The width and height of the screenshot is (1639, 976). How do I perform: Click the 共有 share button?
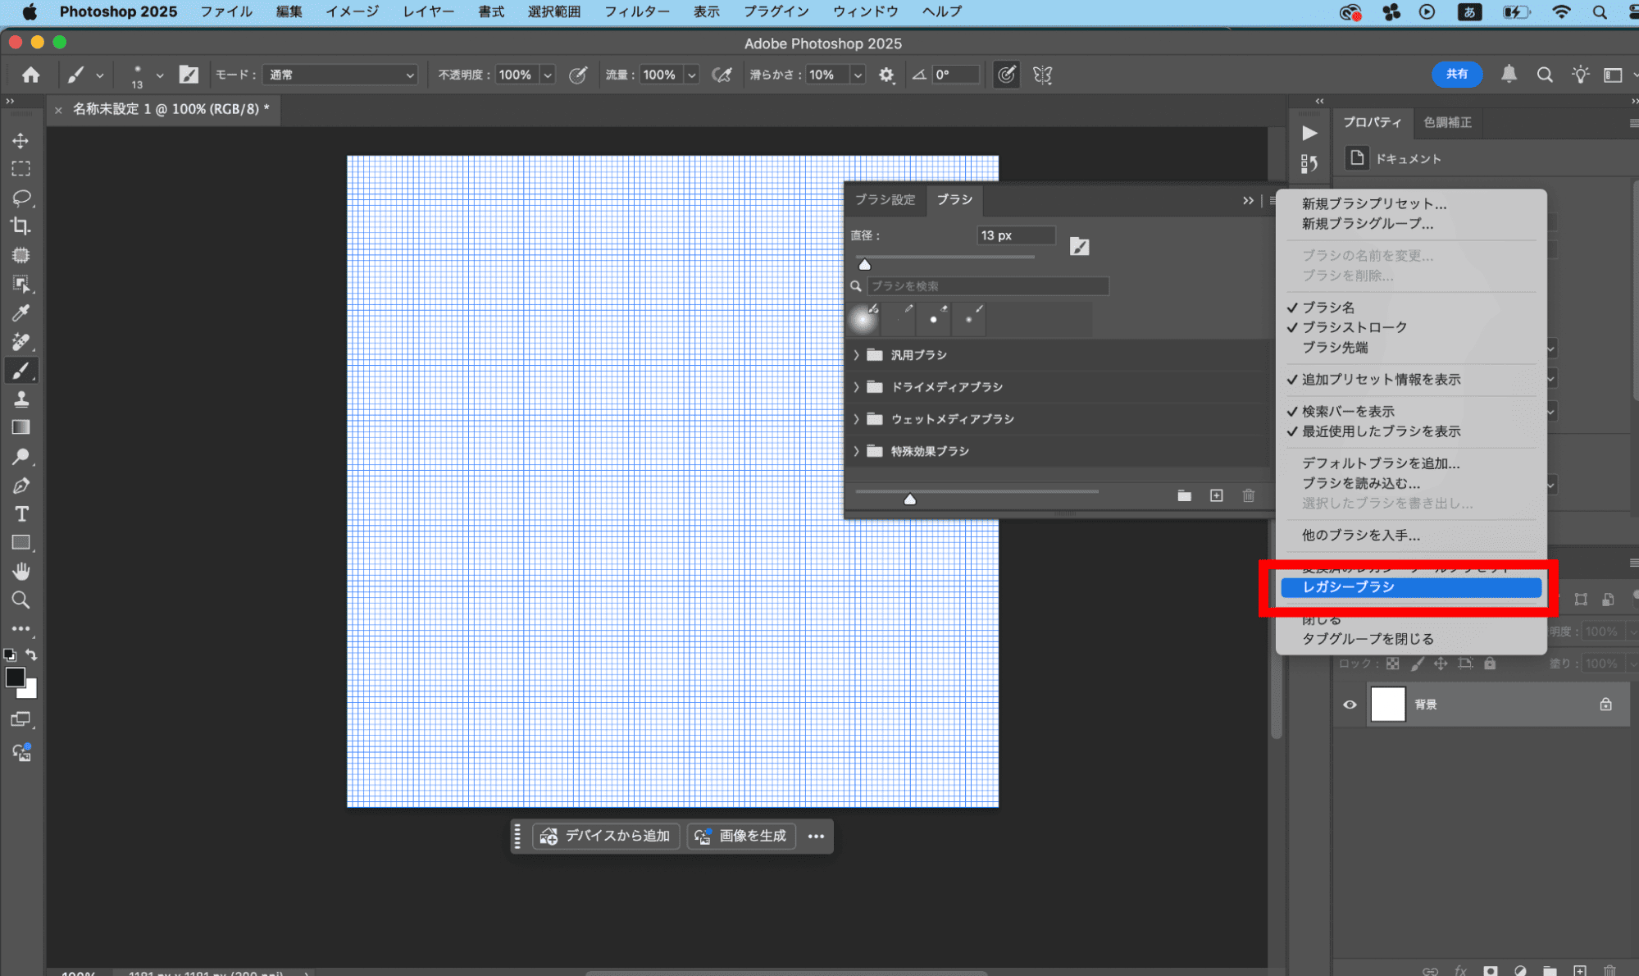tap(1456, 74)
